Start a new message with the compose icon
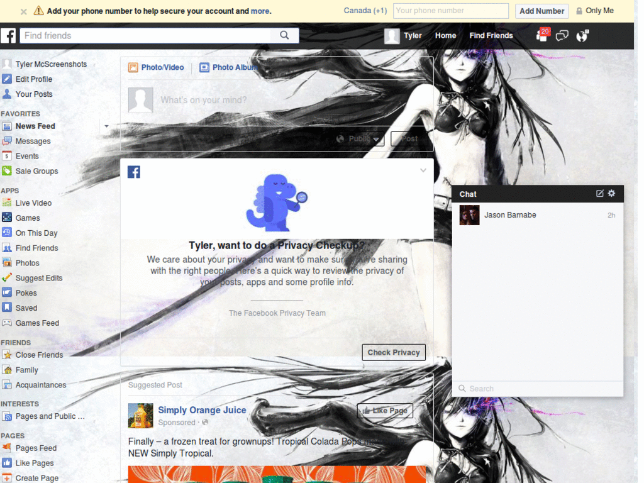The height and width of the screenshot is (483, 644). click(599, 194)
